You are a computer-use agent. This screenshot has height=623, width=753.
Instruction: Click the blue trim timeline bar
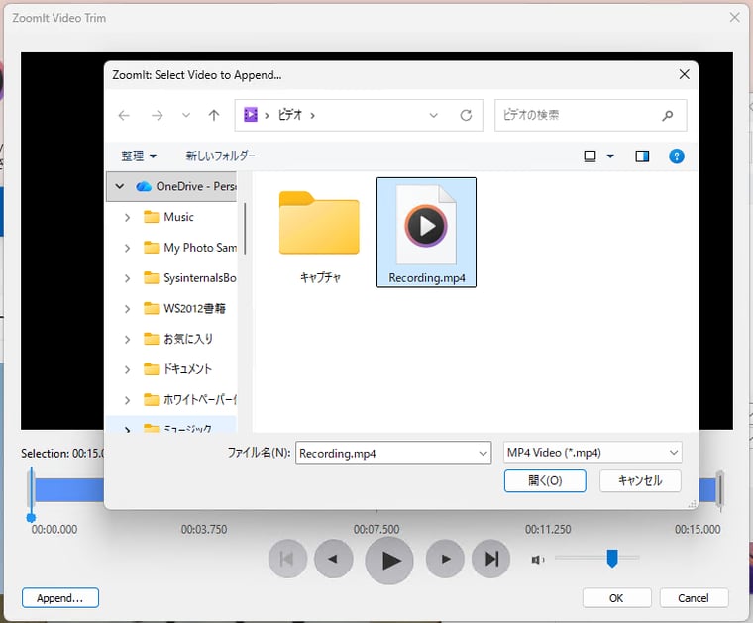[69, 490]
